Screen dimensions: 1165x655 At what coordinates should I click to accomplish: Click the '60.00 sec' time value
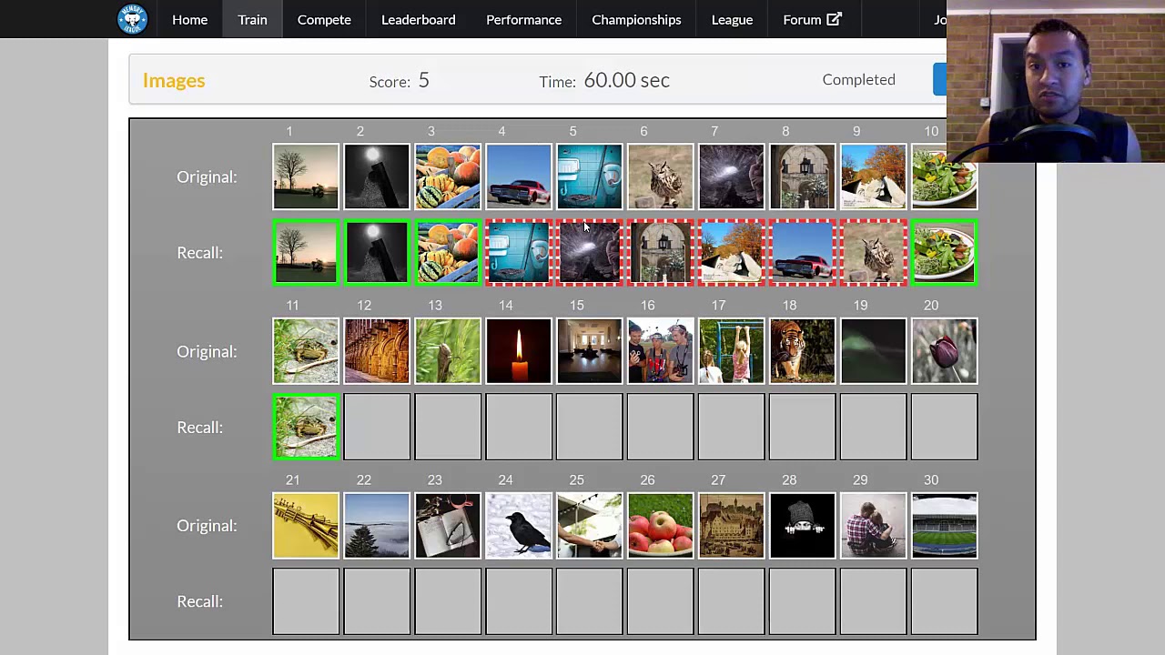pos(626,80)
